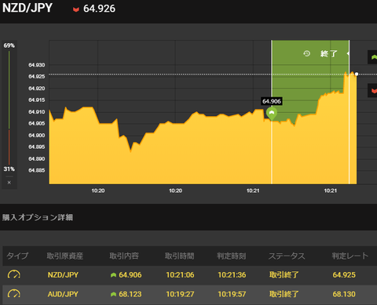Select NZD/JPY asset in the table
The width and height of the screenshot is (377, 305).
pyautogui.click(x=63, y=275)
